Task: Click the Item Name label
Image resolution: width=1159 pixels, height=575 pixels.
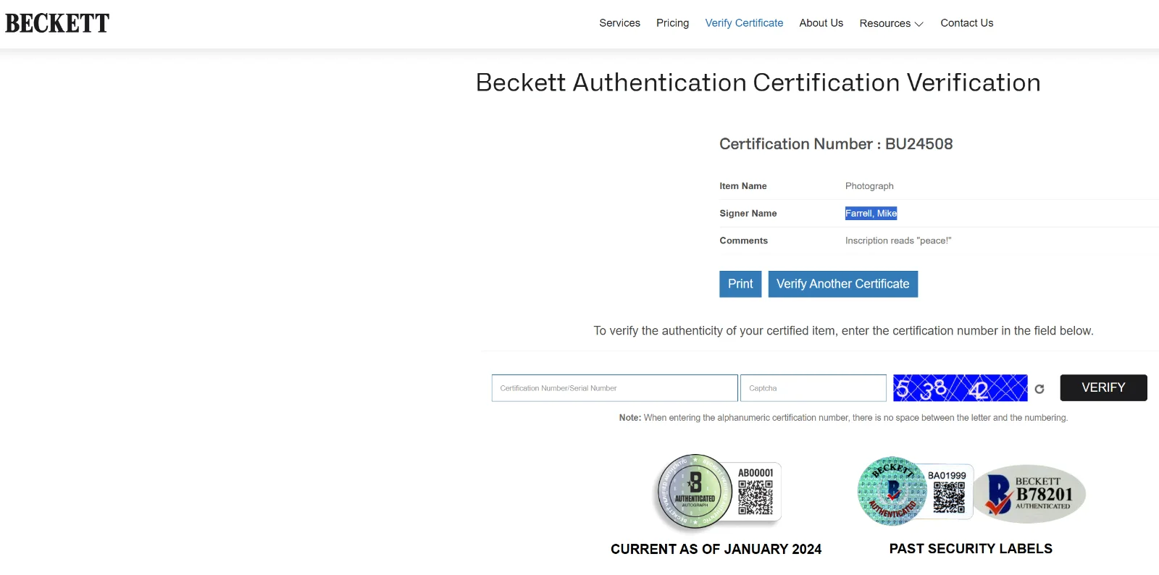Action: click(742, 186)
